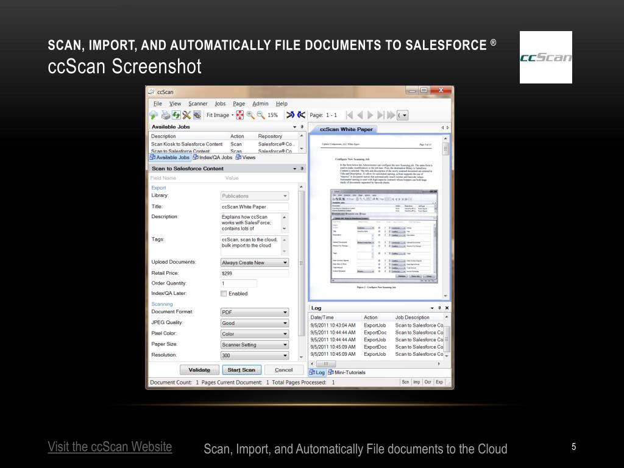Pin the Scan to Salesforce Content panel

click(302, 169)
